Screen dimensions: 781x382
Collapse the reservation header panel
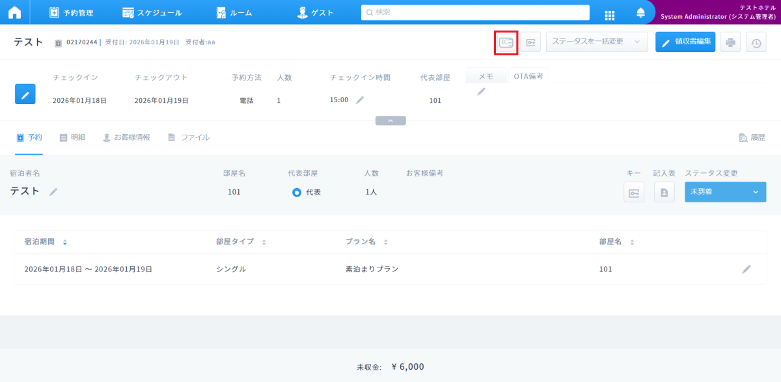[390, 120]
